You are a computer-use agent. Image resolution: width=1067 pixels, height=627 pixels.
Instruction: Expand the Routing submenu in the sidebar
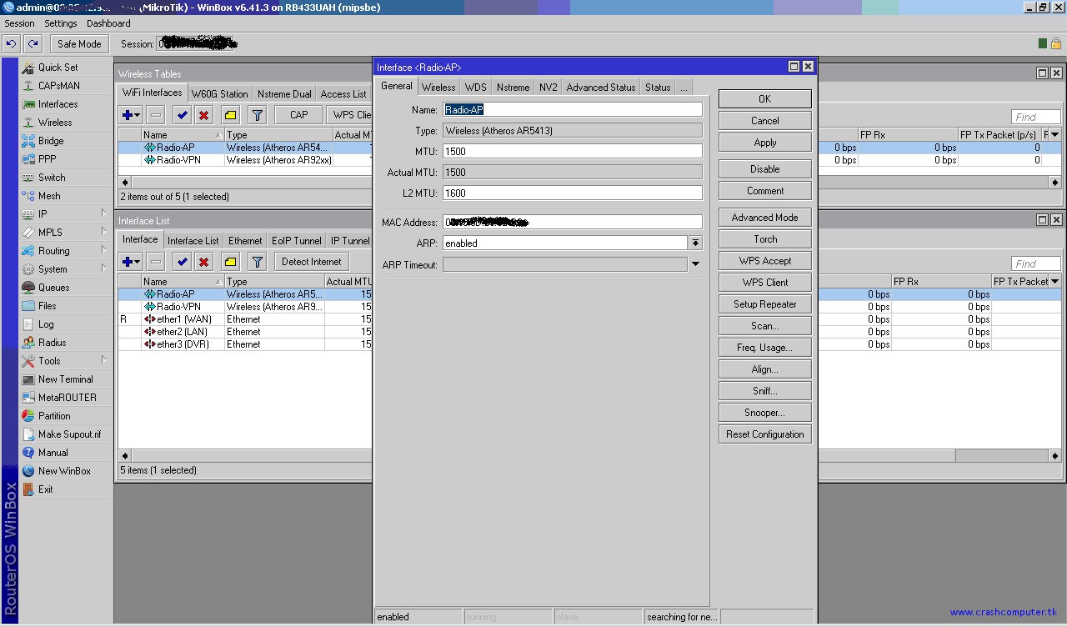pos(103,250)
